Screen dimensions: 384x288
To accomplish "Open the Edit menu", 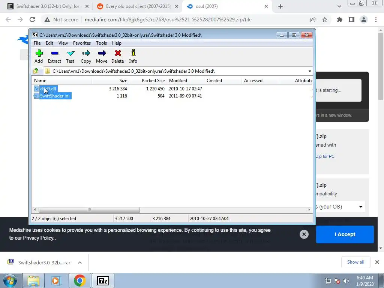I will (49, 43).
